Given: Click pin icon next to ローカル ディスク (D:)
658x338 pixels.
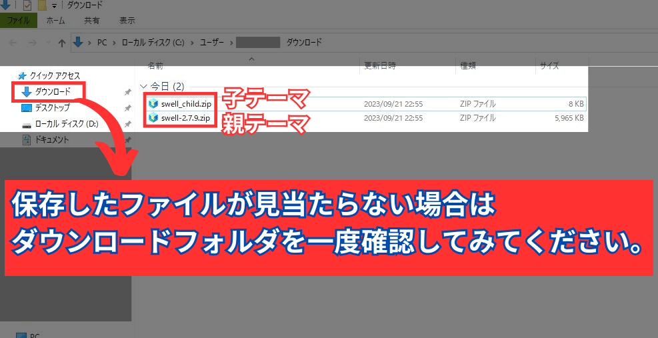Looking at the screenshot, I should (x=127, y=124).
